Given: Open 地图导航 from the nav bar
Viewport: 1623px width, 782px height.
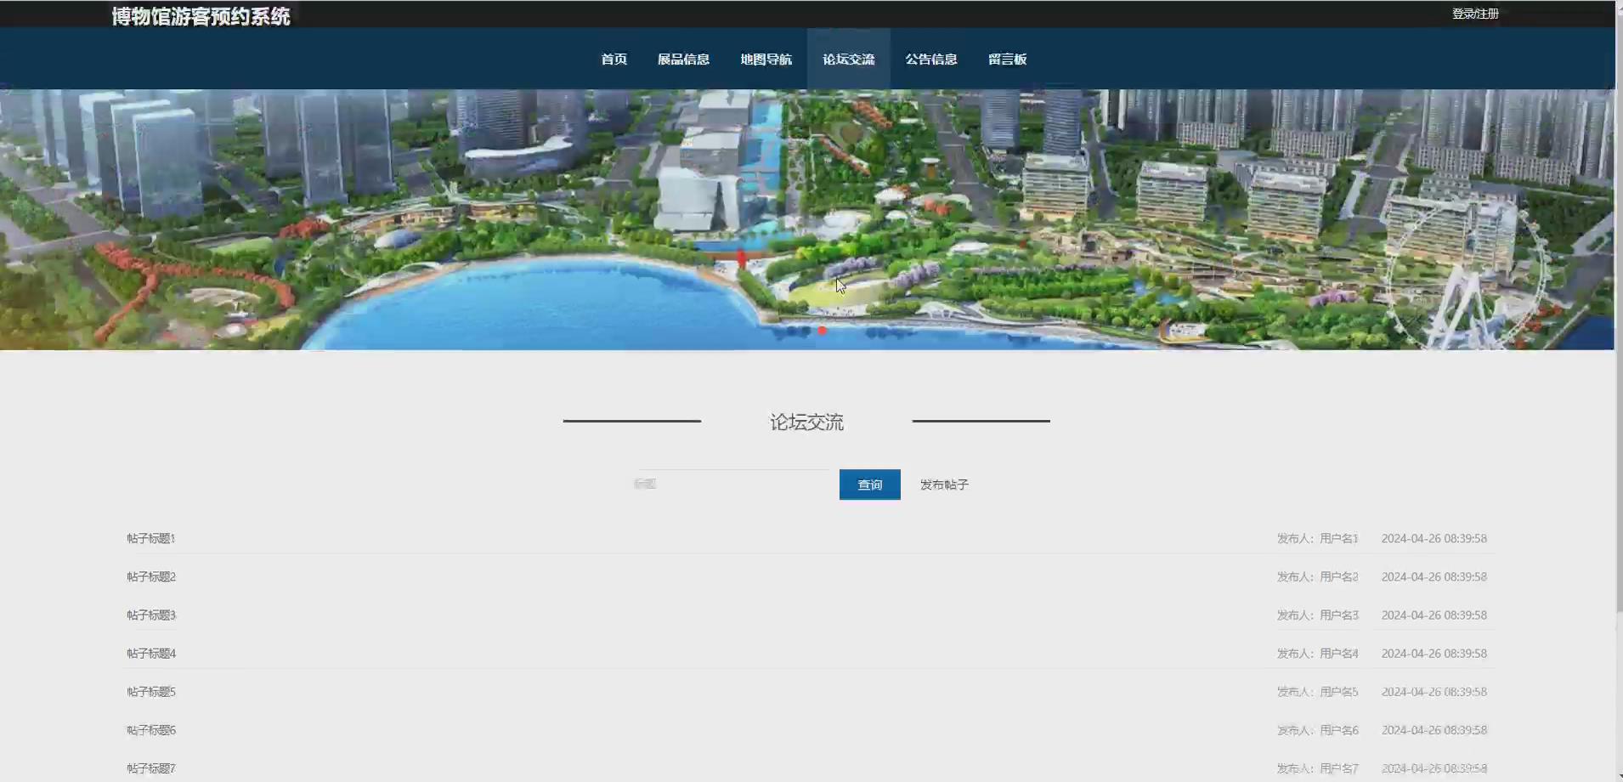Looking at the screenshot, I should (766, 59).
